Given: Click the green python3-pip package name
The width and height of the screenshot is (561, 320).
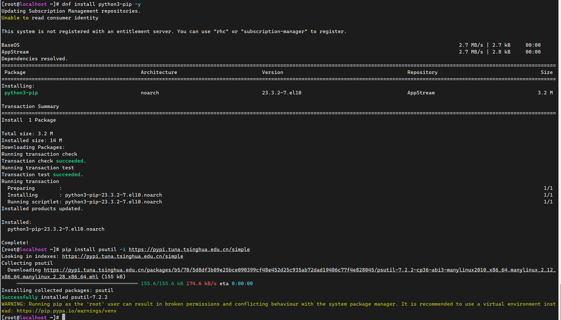Looking at the screenshot, I should point(21,93).
